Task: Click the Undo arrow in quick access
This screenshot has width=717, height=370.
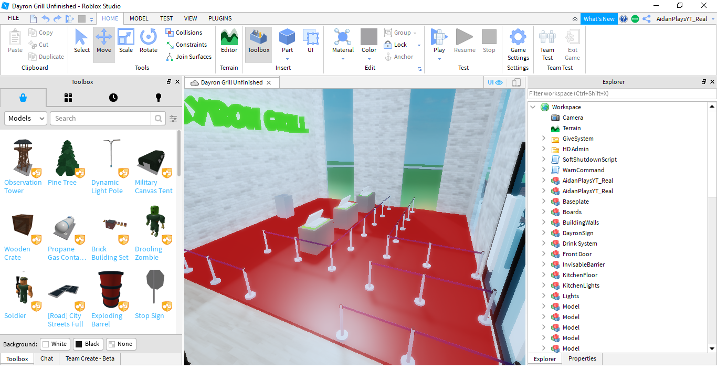Action: pyautogui.click(x=45, y=18)
